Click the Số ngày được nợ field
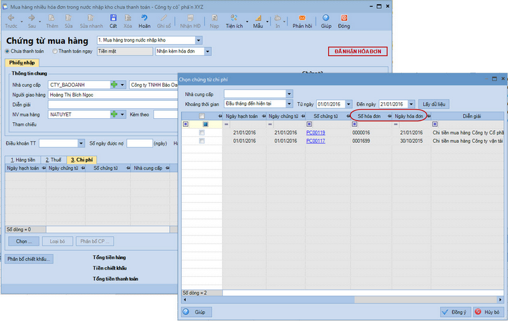 click(x=139, y=143)
